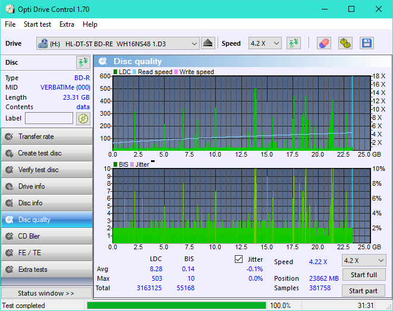Click the speed reading 4.22 X
This screenshot has width=393, height=311.
318,262
